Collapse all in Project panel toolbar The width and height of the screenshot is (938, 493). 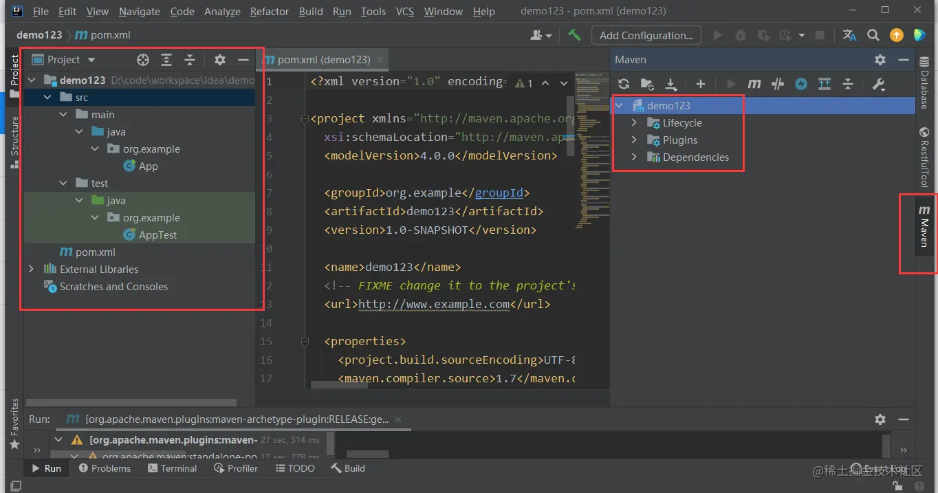190,60
